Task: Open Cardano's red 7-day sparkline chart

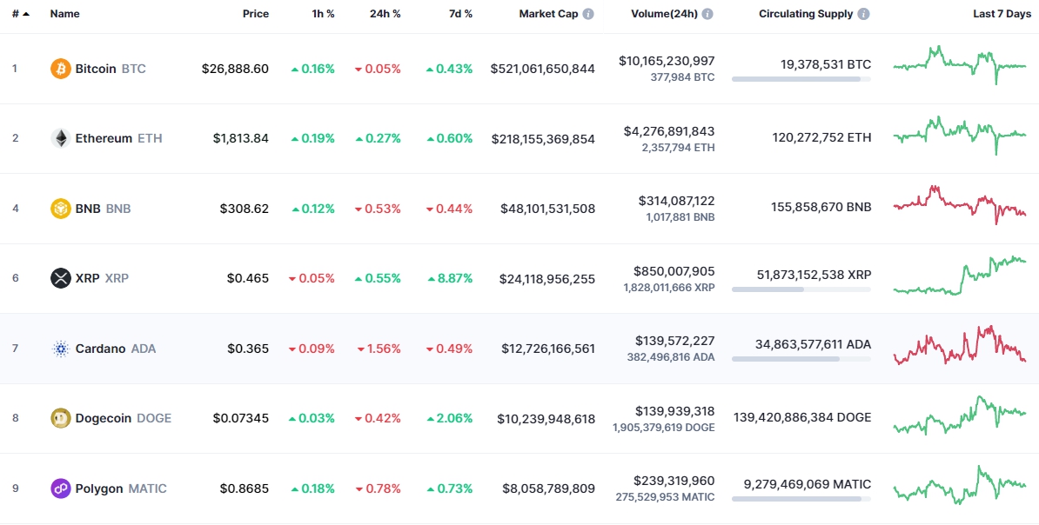Action: pyautogui.click(x=960, y=344)
